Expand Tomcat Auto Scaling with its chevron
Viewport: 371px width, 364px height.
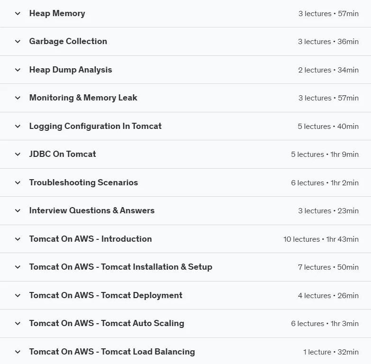click(x=18, y=323)
